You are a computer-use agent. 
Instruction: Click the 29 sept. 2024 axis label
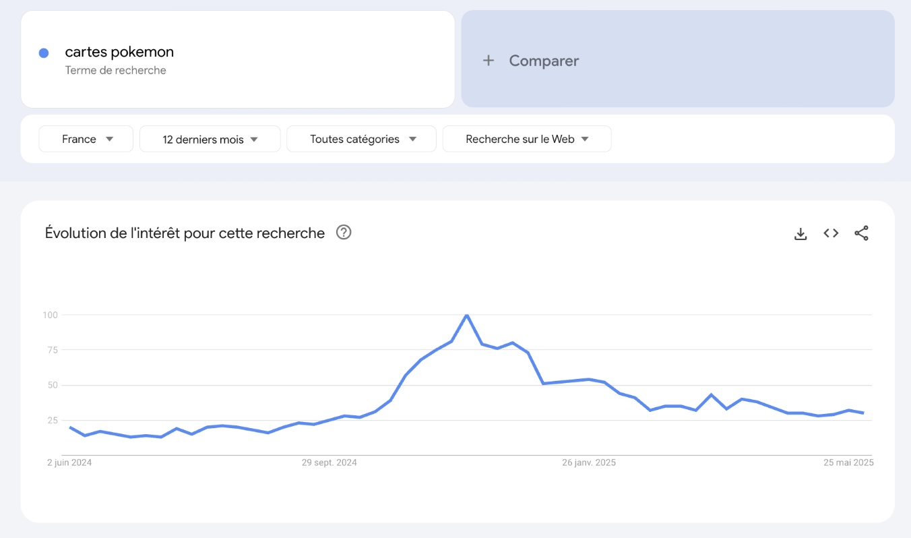tap(329, 462)
